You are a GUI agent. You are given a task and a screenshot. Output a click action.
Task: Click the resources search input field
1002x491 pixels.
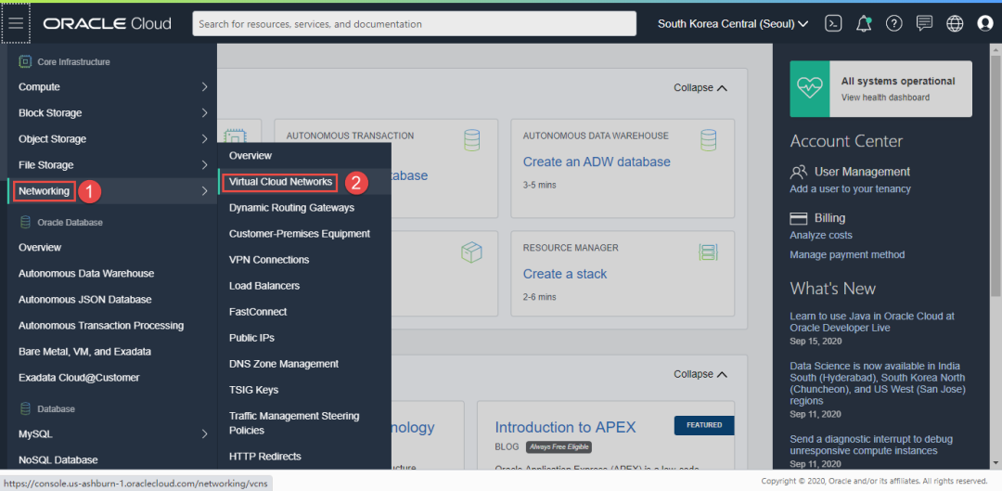pyautogui.click(x=414, y=23)
